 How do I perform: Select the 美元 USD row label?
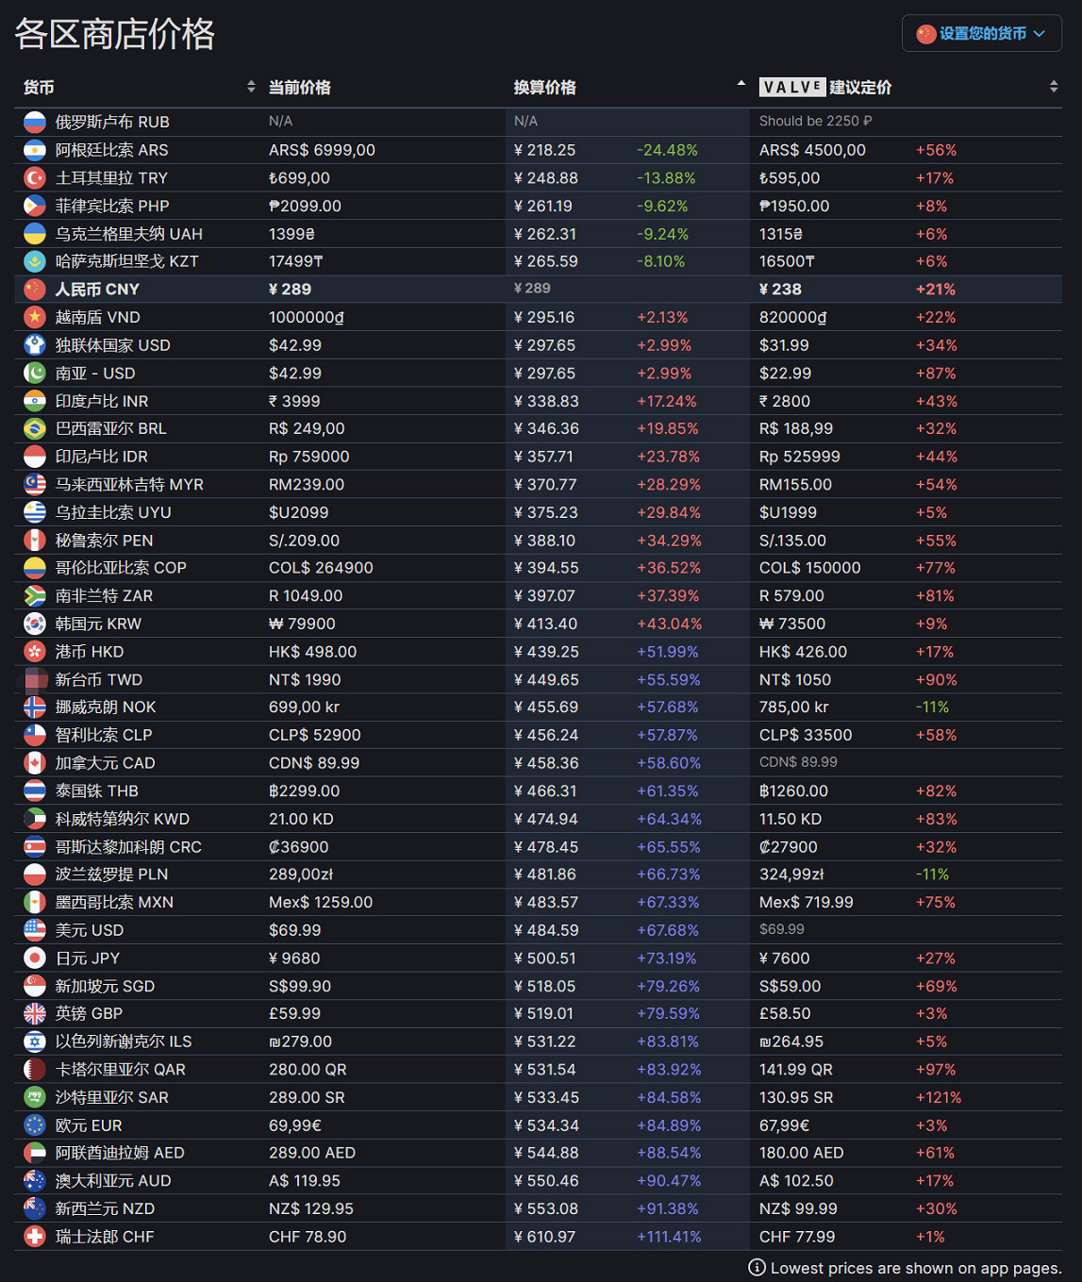[90, 930]
